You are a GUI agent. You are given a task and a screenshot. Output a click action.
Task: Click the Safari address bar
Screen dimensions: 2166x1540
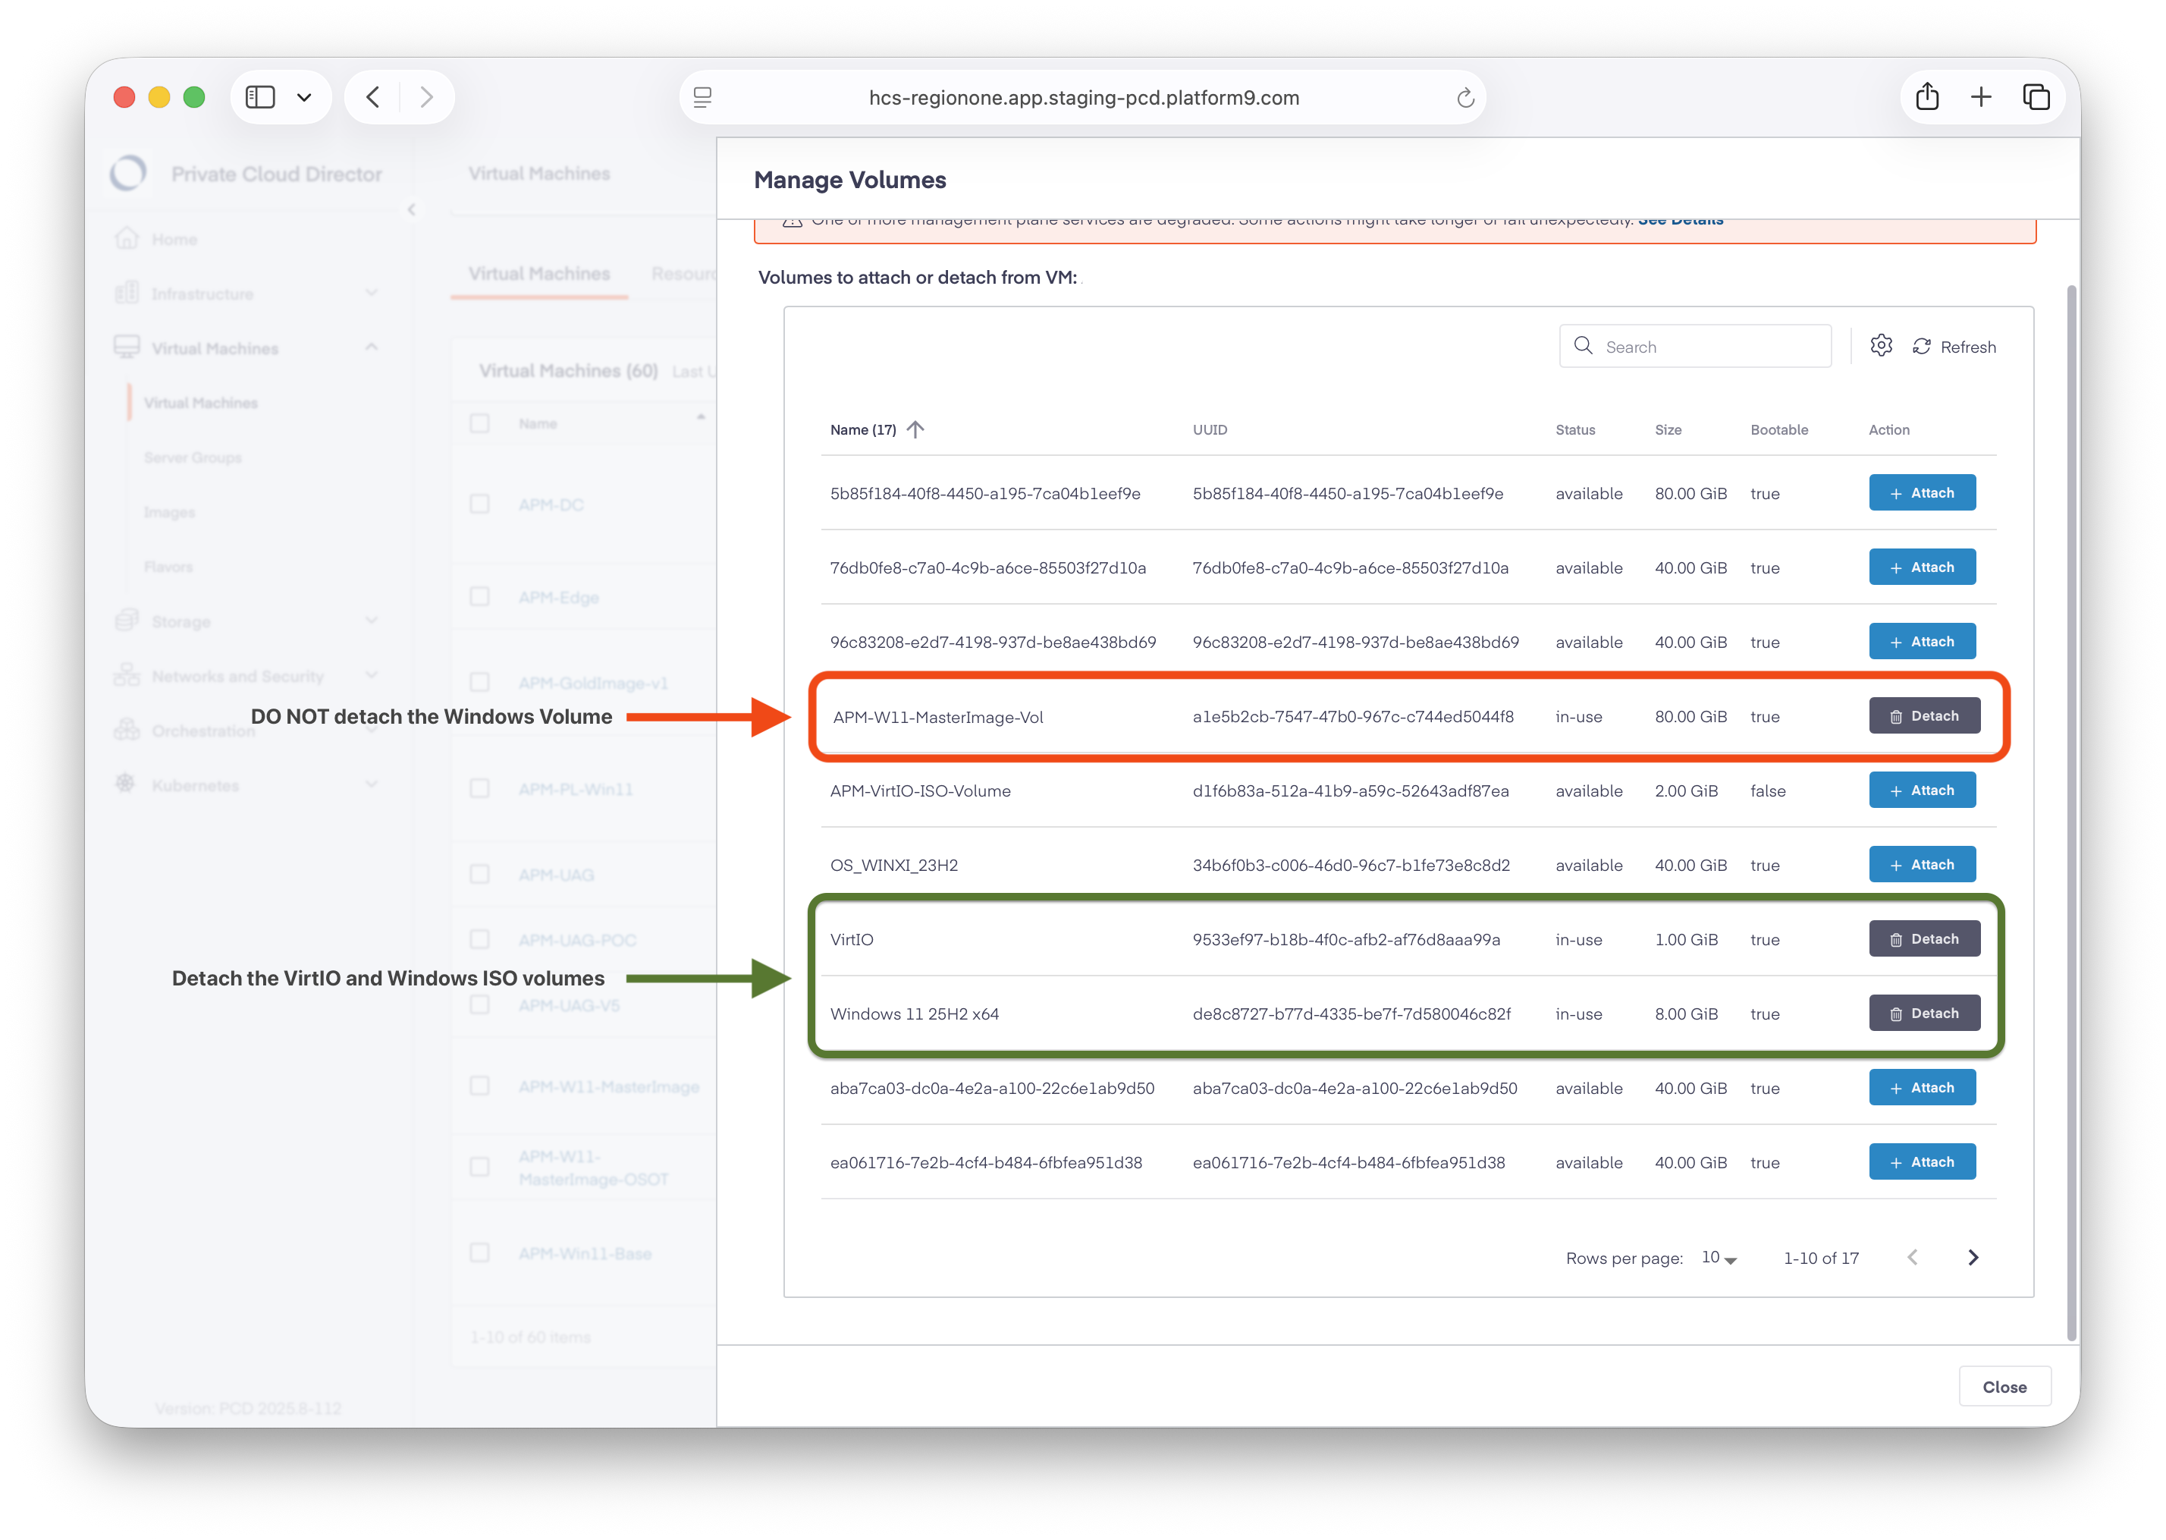tap(1084, 98)
